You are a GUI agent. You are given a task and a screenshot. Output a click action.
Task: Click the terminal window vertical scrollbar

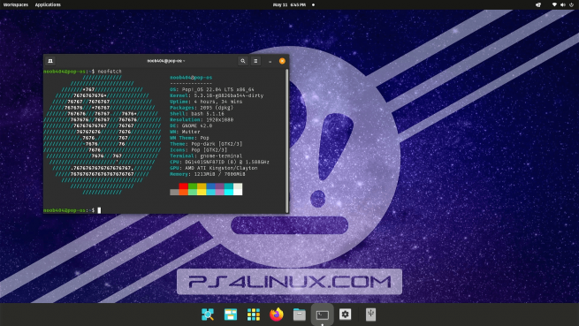287,140
